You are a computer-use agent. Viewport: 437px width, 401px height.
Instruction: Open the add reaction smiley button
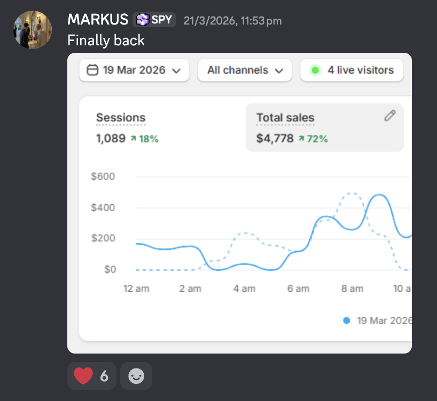coord(136,376)
